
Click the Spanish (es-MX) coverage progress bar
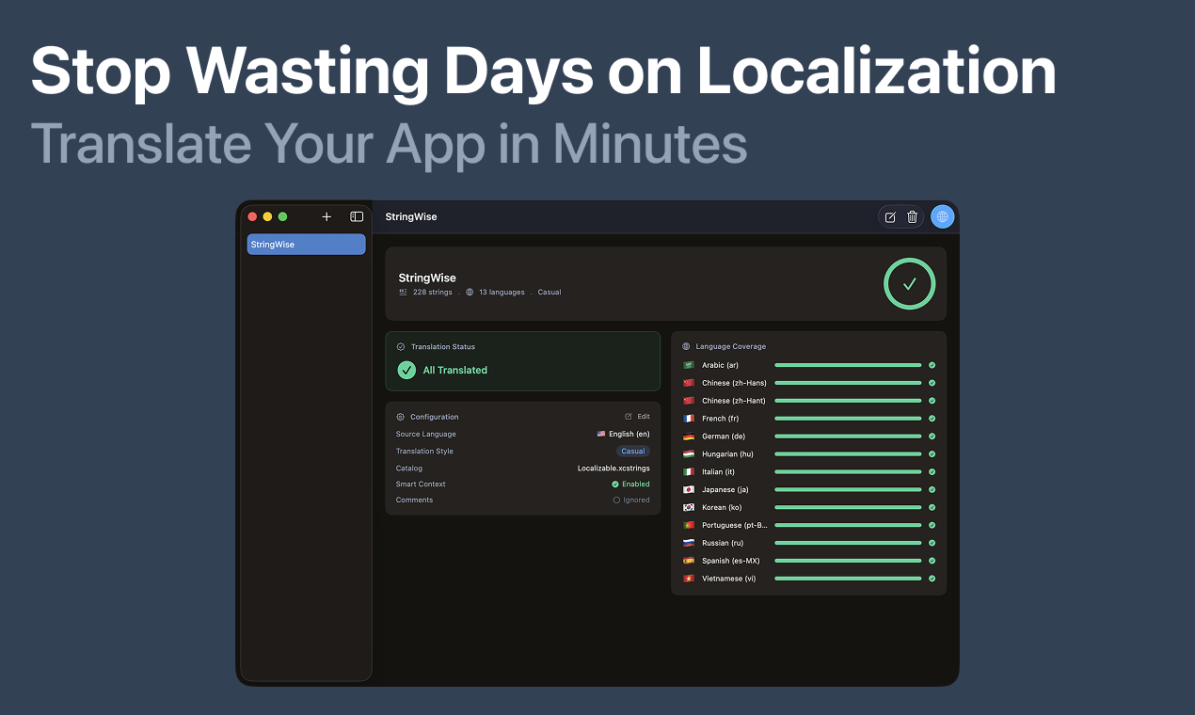(x=848, y=561)
